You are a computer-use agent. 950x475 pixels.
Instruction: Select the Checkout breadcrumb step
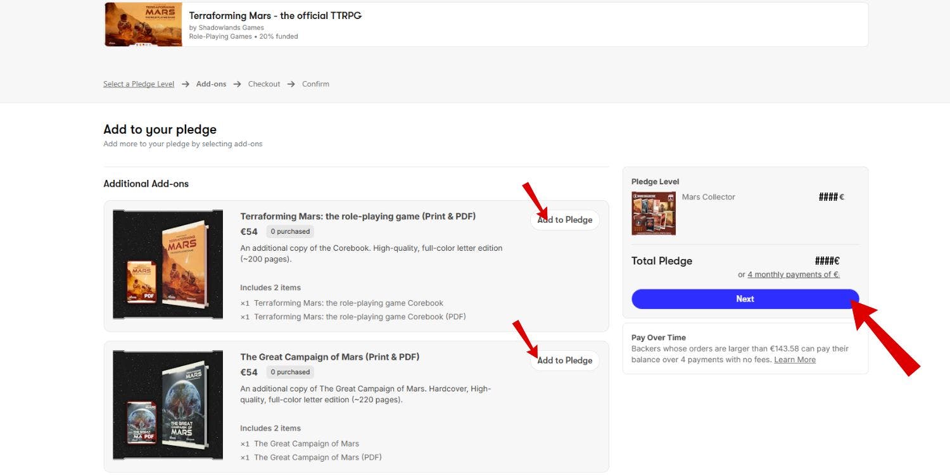click(264, 84)
